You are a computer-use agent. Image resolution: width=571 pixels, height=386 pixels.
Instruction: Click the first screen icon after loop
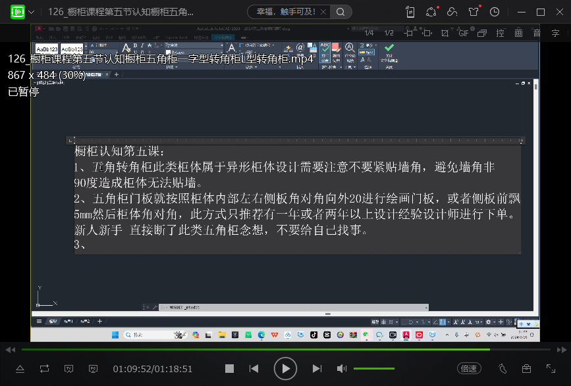69,369
